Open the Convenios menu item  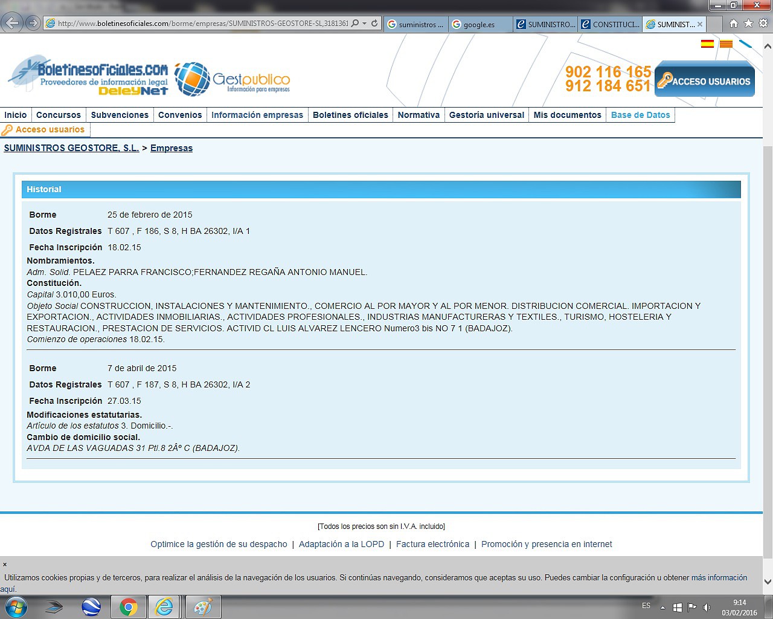coord(180,115)
